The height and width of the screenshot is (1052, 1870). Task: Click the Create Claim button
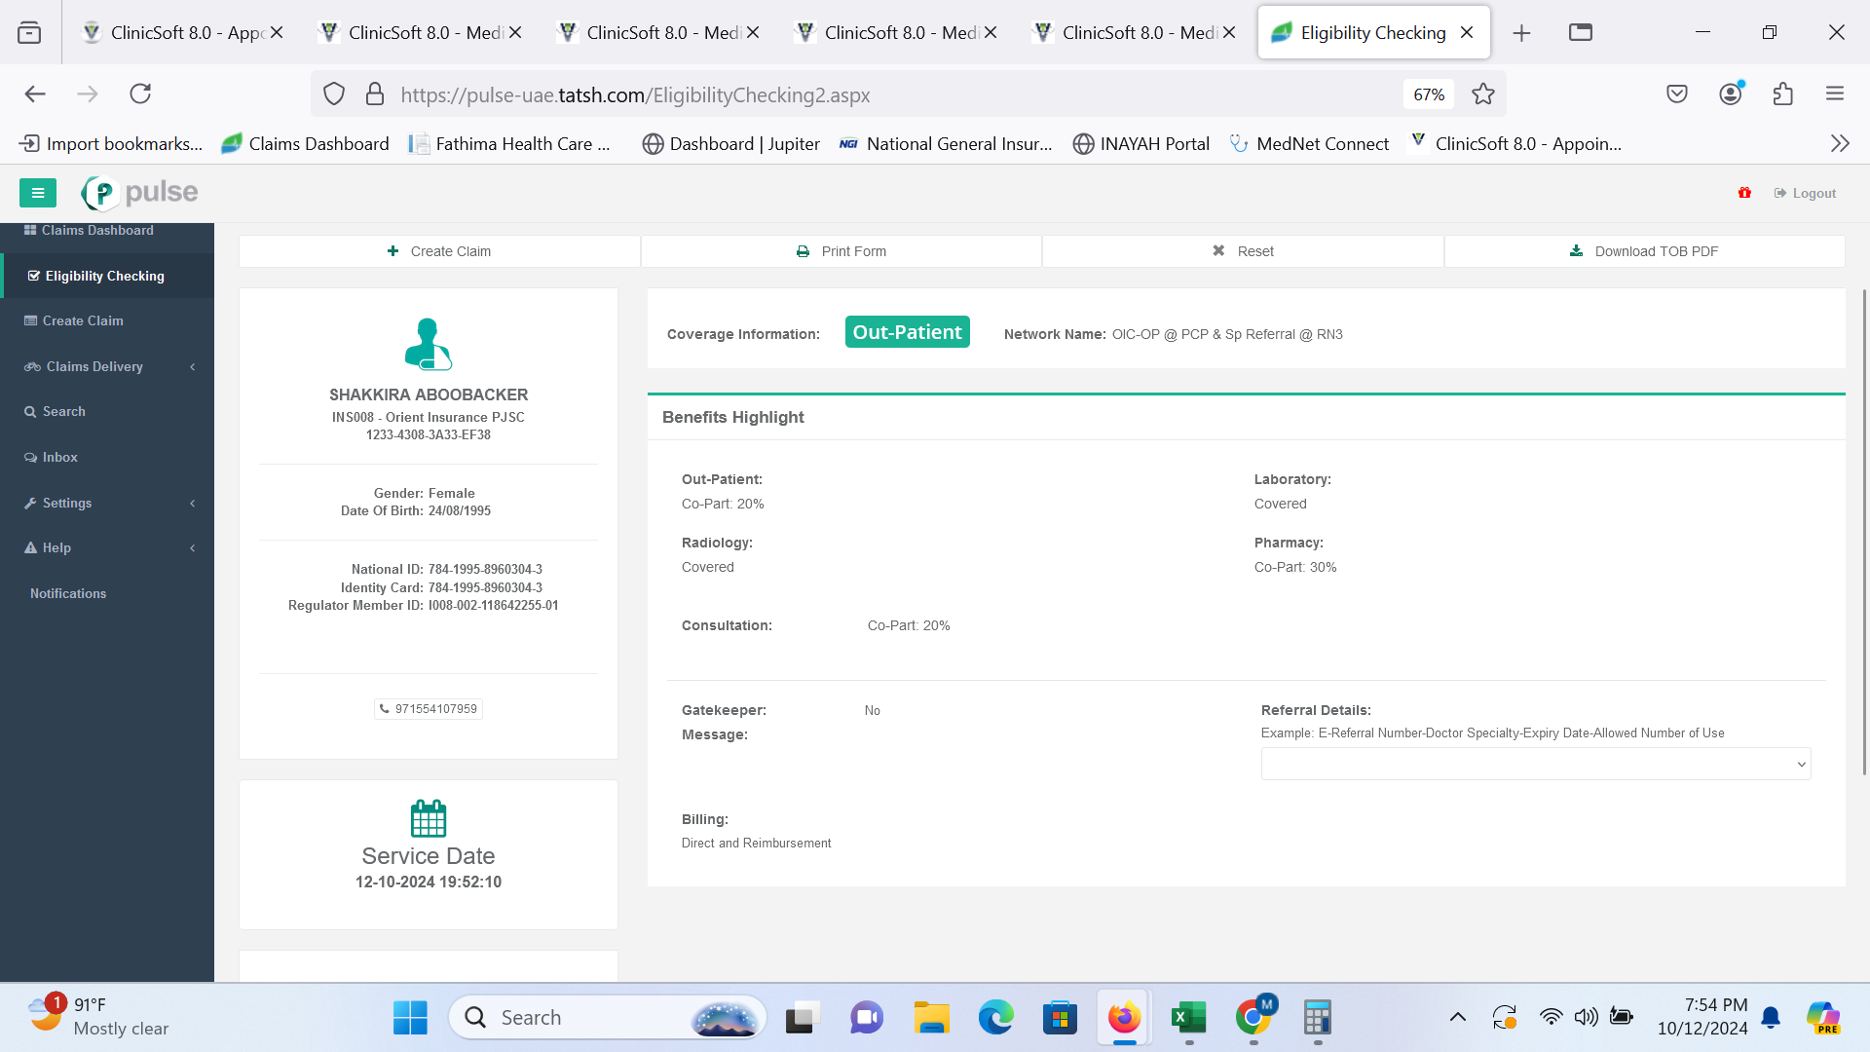439,251
